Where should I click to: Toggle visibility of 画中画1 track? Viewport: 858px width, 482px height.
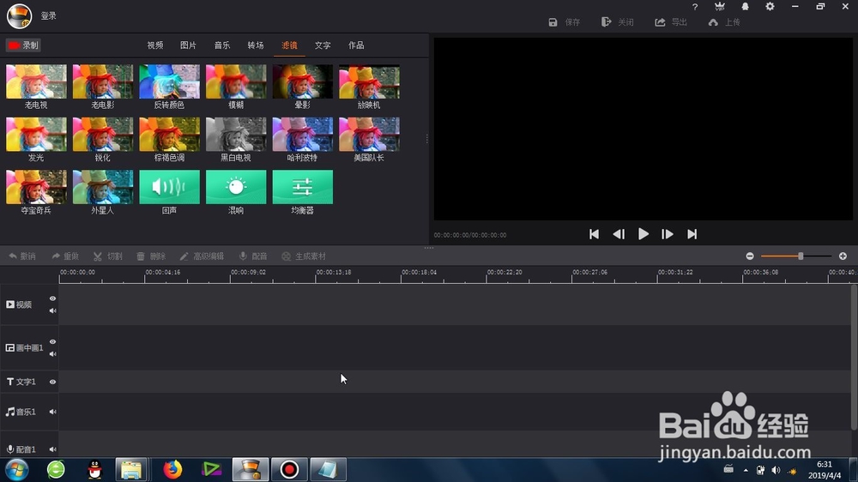(52, 342)
